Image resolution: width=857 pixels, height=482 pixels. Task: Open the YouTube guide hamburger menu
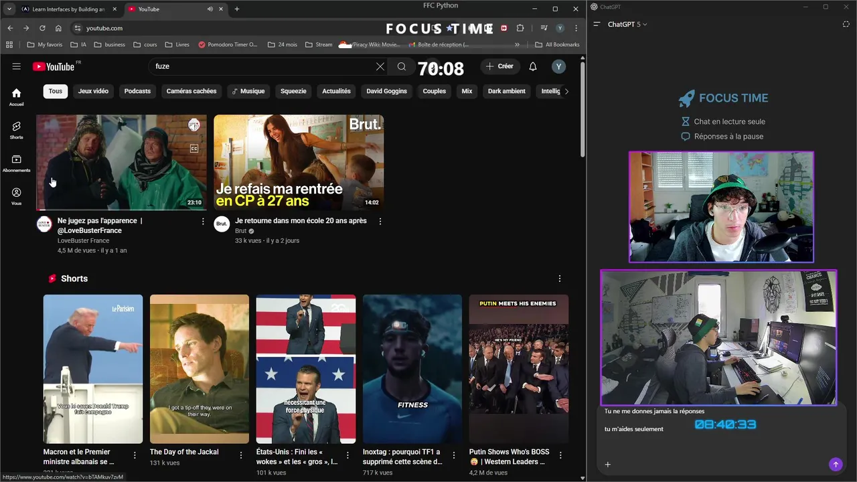(x=17, y=66)
